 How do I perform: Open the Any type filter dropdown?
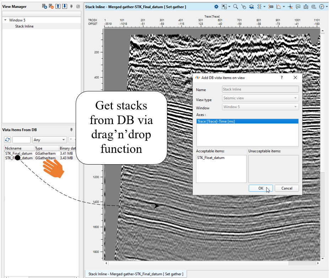click(49, 140)
